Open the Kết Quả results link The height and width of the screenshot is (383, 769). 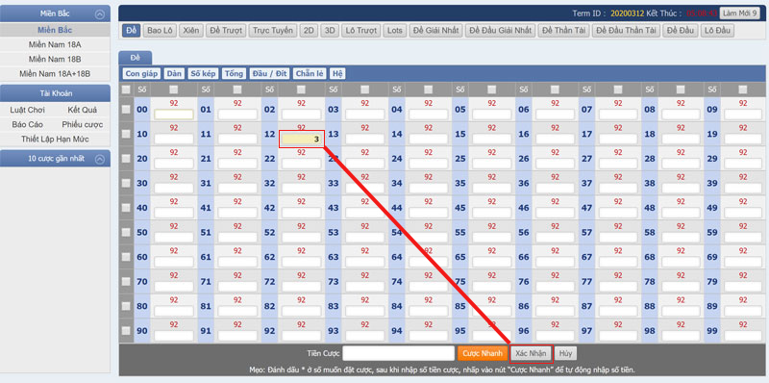click(83, 110)
